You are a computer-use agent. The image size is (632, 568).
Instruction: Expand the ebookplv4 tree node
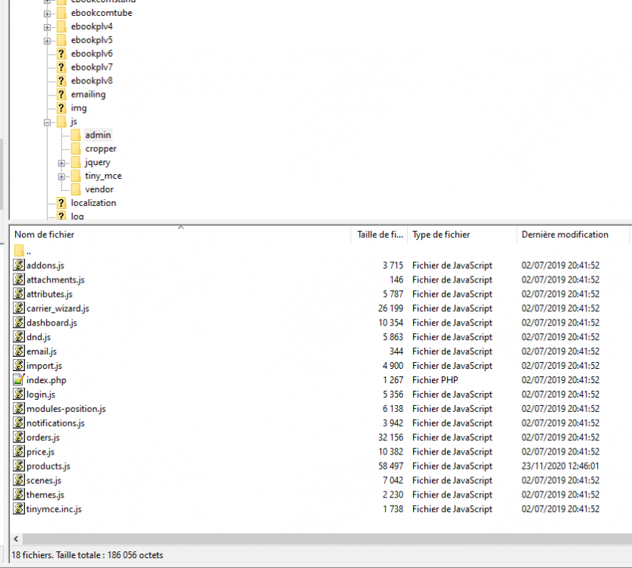click(x=48, y=26)
